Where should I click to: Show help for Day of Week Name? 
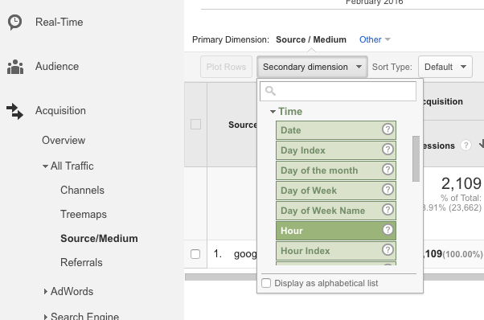[x=388, y=210]
